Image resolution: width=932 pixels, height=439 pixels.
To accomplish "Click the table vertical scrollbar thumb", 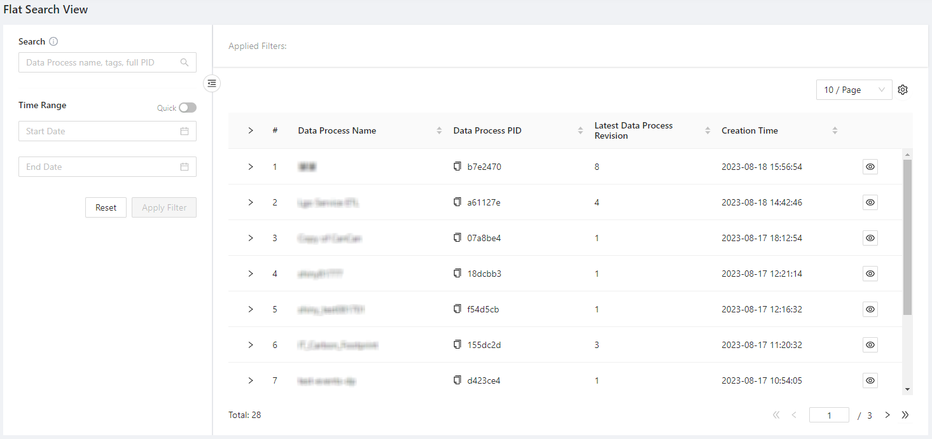I will (x=907, y=235).
